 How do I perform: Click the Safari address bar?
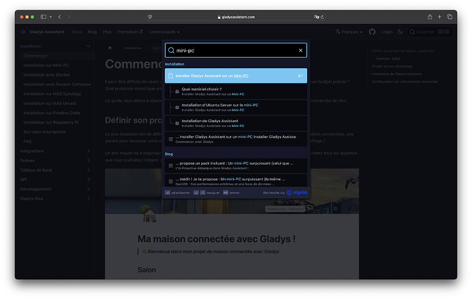(x=236, y=17)
